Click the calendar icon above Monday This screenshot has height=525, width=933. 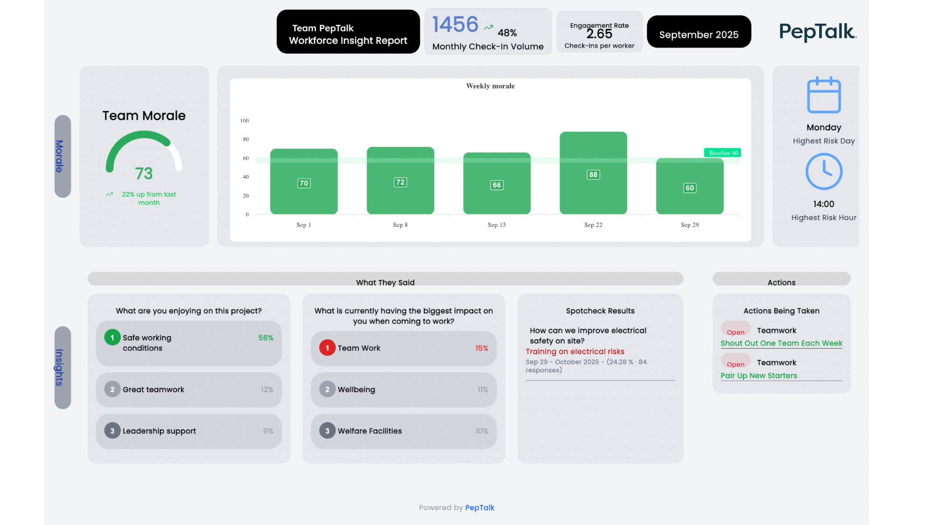[824, 95]
